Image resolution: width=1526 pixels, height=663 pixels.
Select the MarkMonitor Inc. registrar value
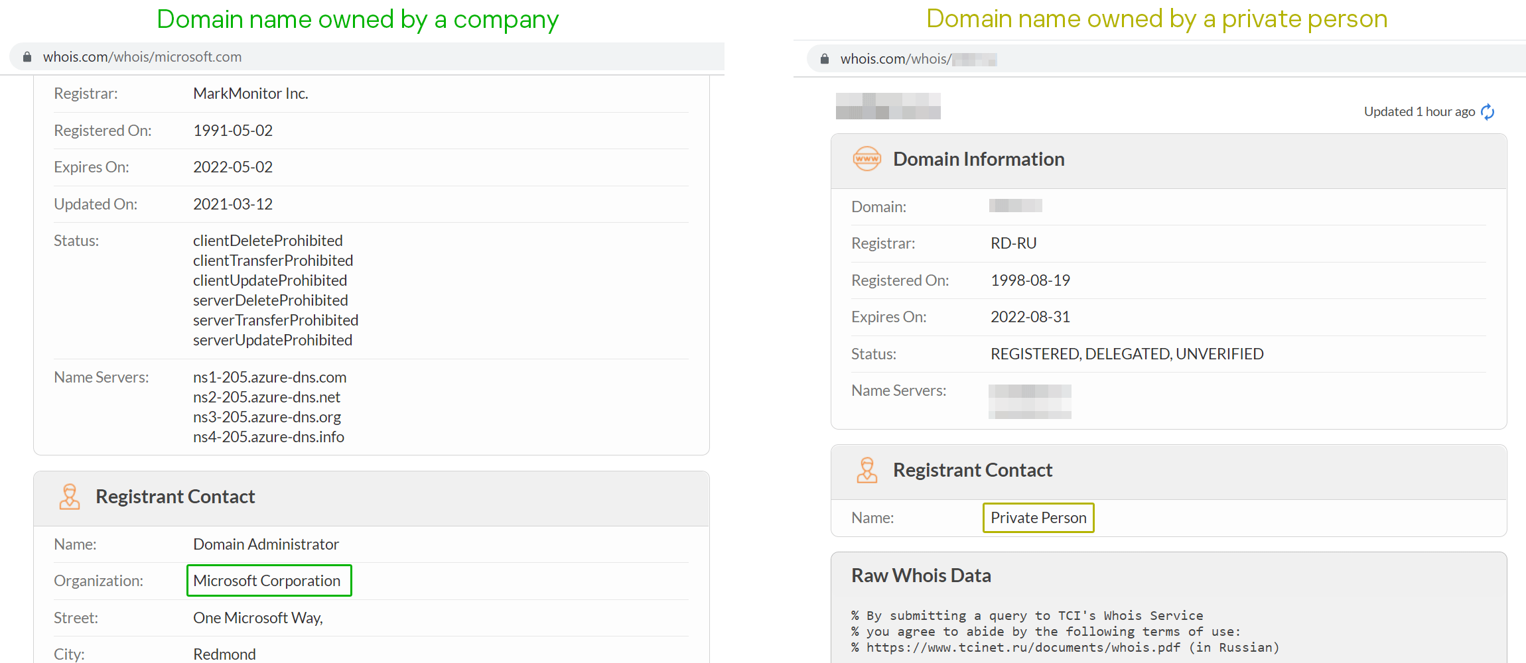point(251,93)
